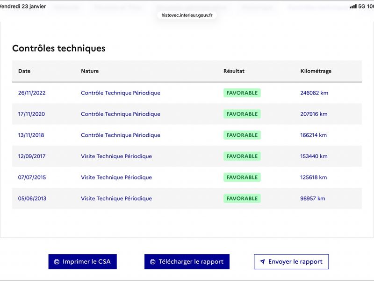Select the 26/11/2022 date entry
The width and height of the screenshot is (374, 281).
(x=32, y=93)
